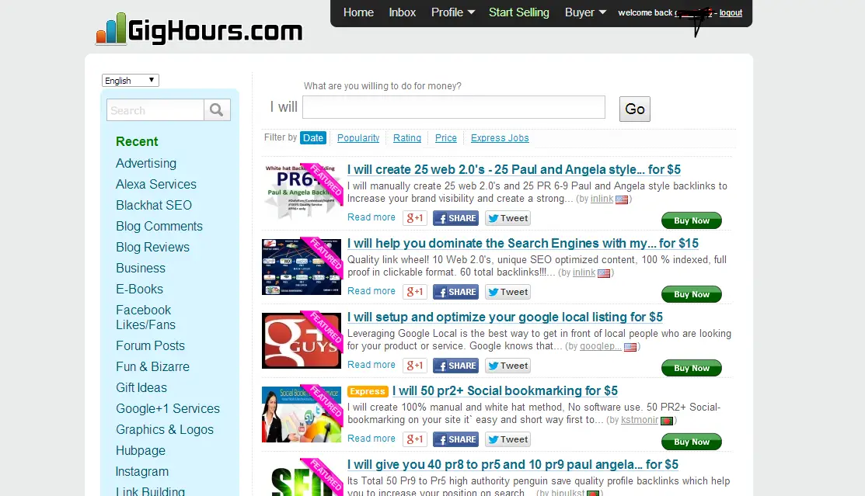Click the GigHours.com logo
Screen dimensions: 865x496
pos(199,29)
